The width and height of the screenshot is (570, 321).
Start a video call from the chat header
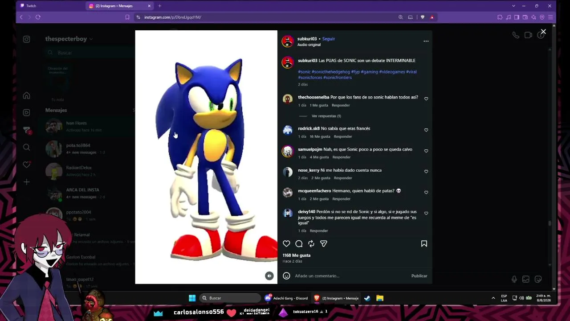coord(528,35)
